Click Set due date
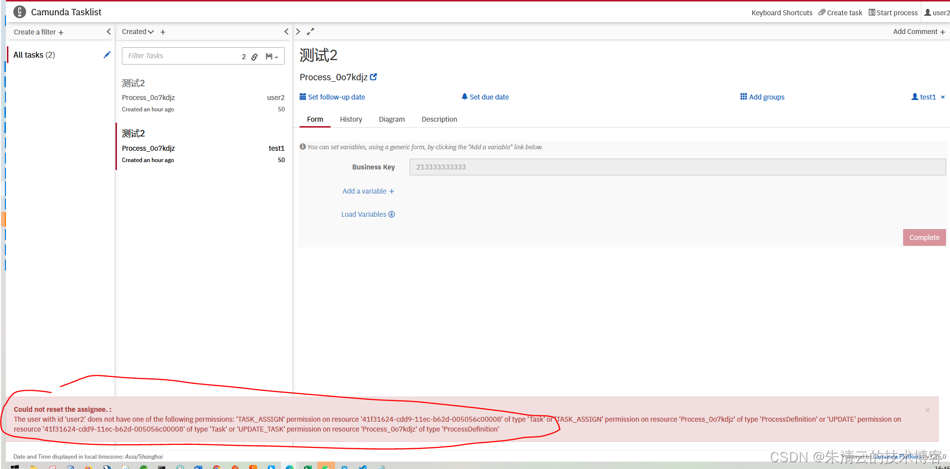Viewport: 950px width, 469px height. 485,97
